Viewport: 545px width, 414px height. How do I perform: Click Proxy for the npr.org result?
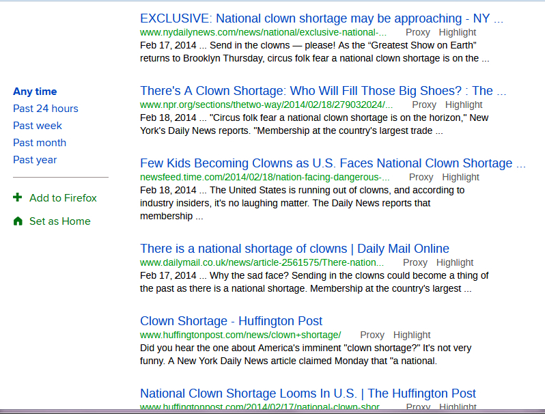click(x=424, y=105)
